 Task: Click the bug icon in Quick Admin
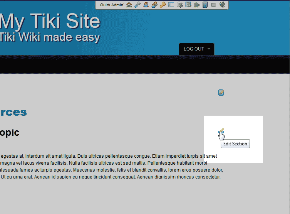[x=222, y=5]
